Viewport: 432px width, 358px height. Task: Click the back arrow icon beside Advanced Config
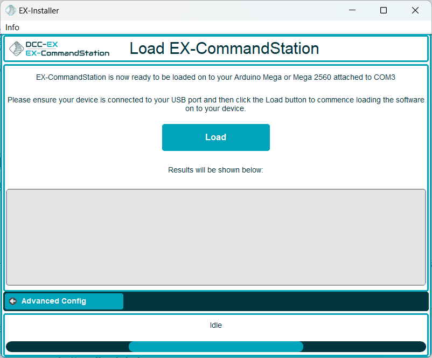pyautogui.click(x=13, y=301)
